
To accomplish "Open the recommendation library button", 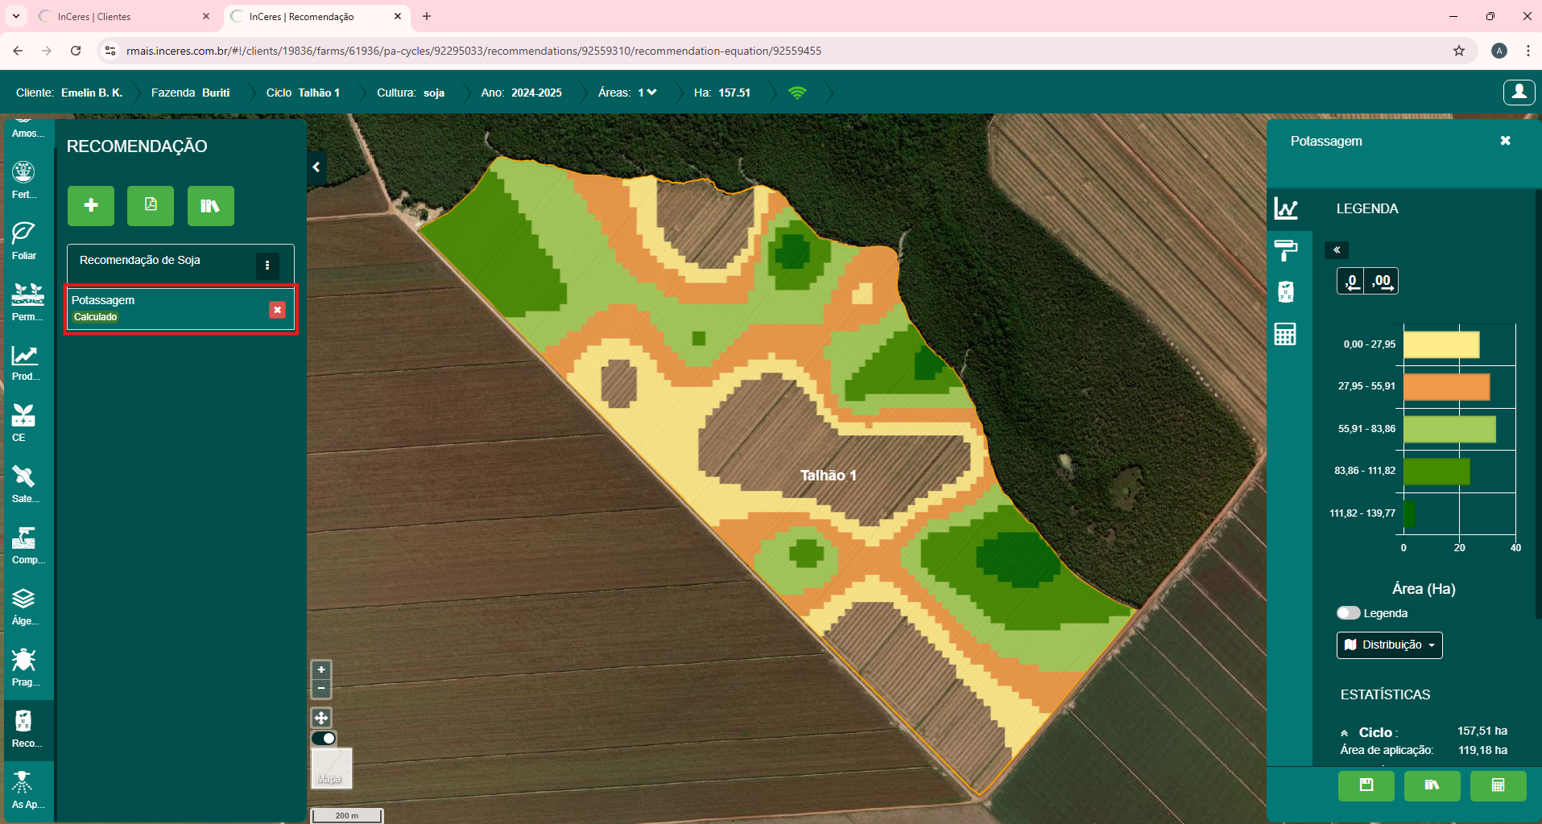I will click(211, 206).
